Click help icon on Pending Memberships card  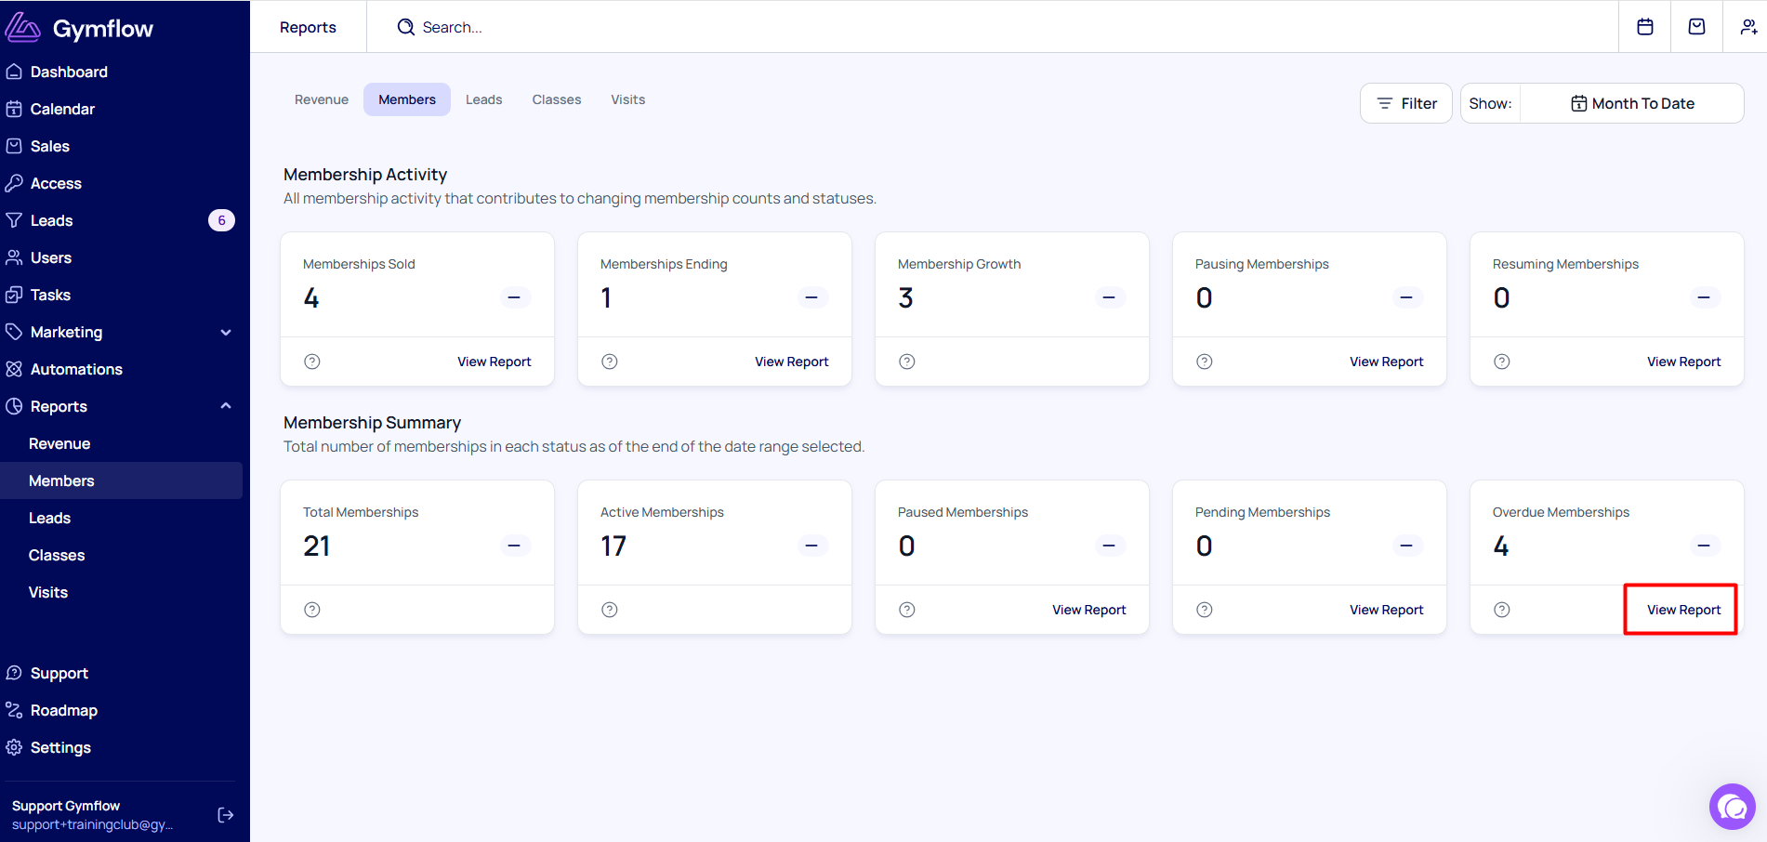1205,610
